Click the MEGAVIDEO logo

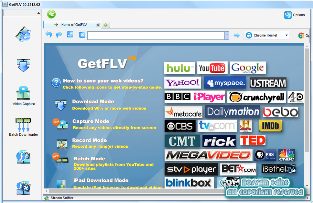(x=209, y=155)
